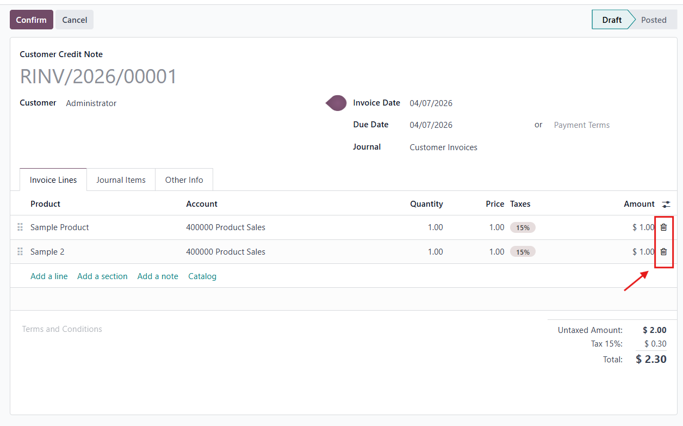
Task: Select the Posted status stage
Action: click(653, 20)
